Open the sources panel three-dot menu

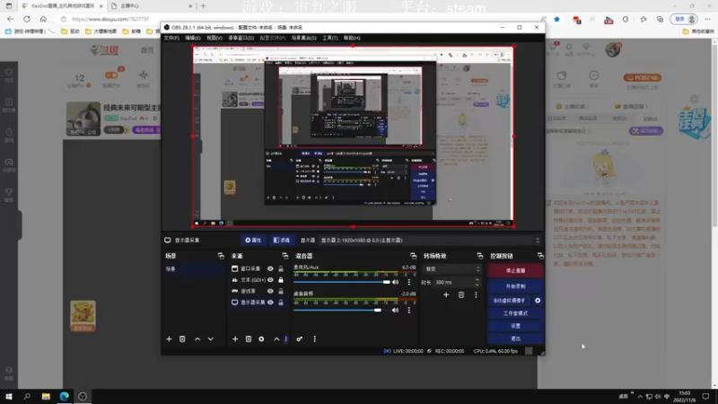(286, 339)
